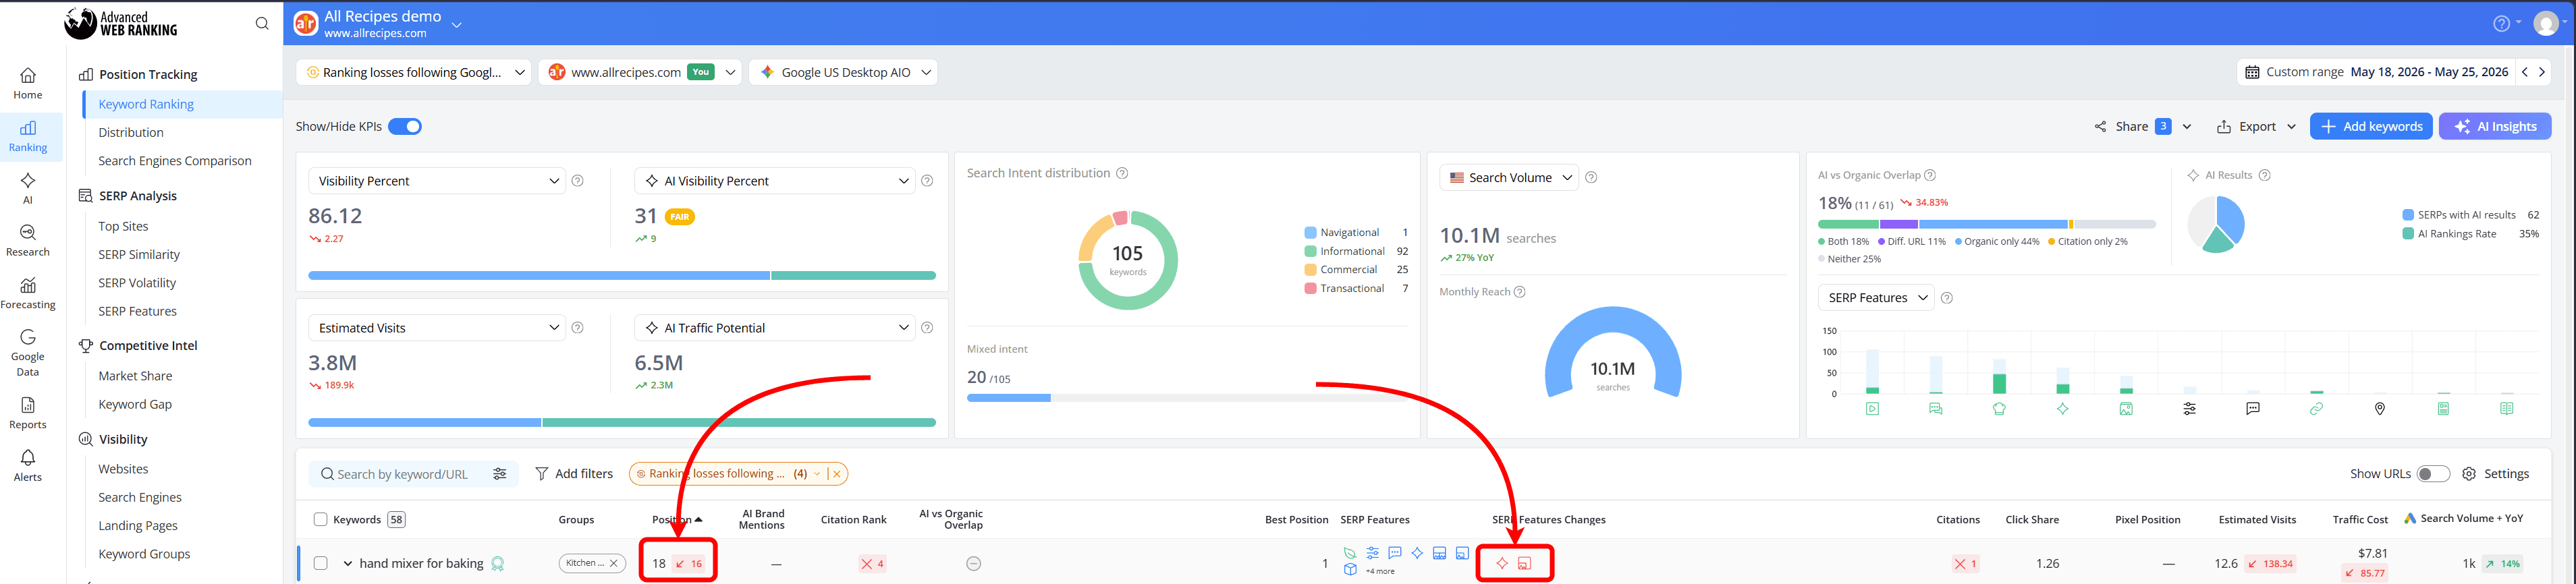
Task: Click the Search by keyword/URL field
Action: point(402,474)
